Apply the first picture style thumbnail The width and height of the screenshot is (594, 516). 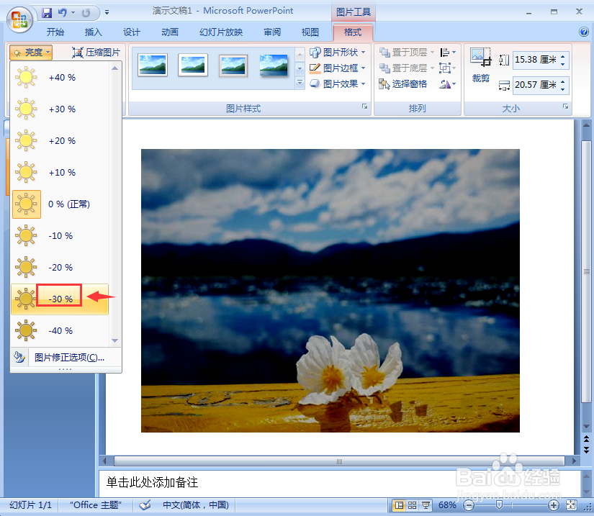pos(153,65)
